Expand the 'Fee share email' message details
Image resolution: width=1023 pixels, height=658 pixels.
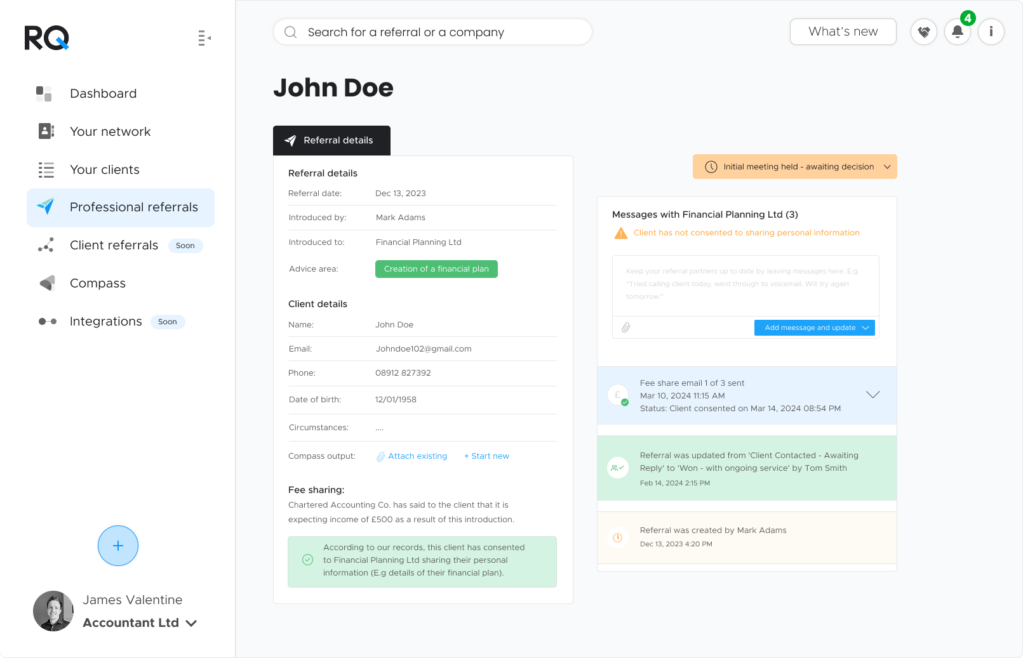tap(873, 394)
